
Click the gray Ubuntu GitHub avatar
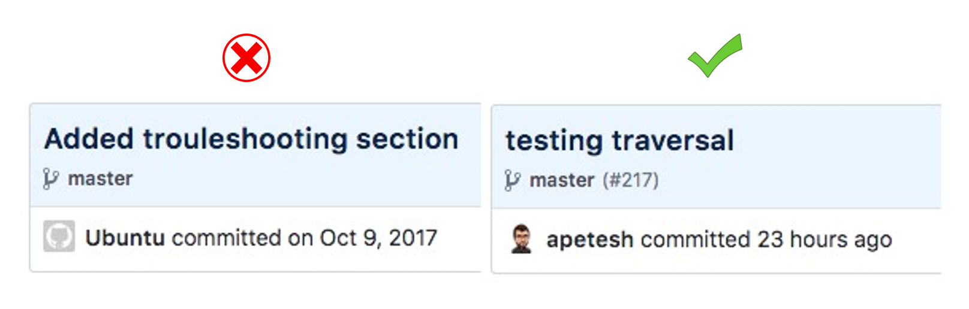pos(59,236)
